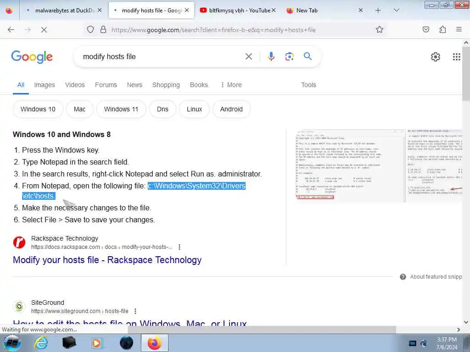
Task: Select the Images search tab
Action: (x=45, y=85)
